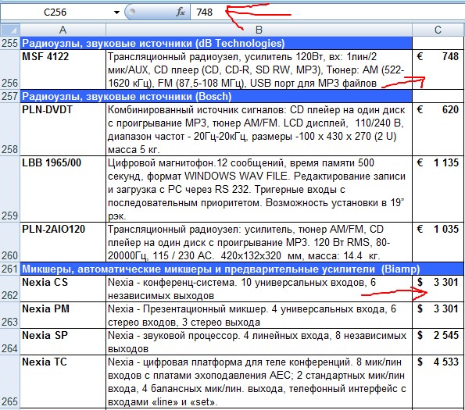Screen dimensions: 465x410
Task: Select row header 258
Action: coord(10,130)
